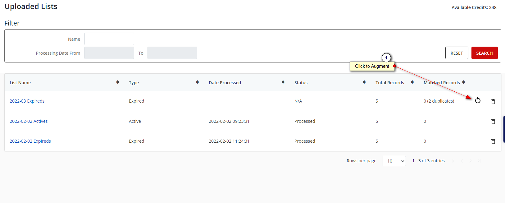505x203 pixels.
Task: Select date 2022-02-02 09:23:31 cell
Action: coord(229,121)
